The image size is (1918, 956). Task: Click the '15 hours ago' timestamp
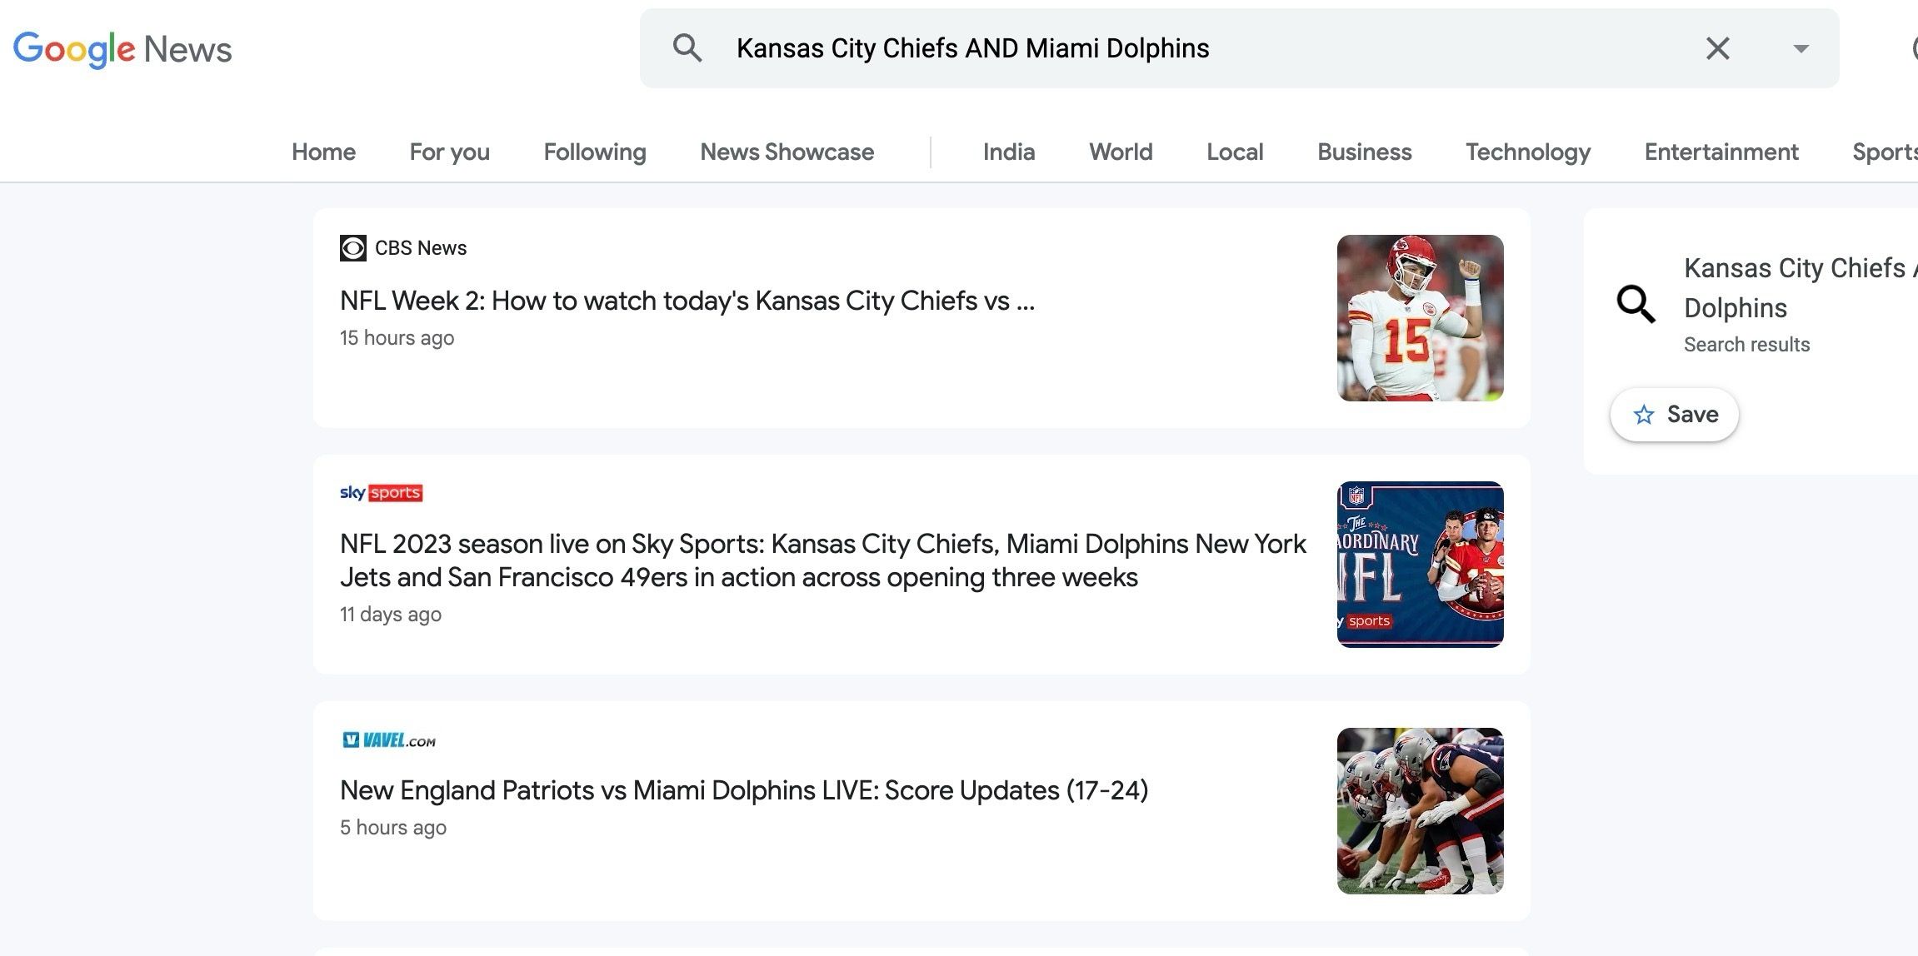[397, 337]
